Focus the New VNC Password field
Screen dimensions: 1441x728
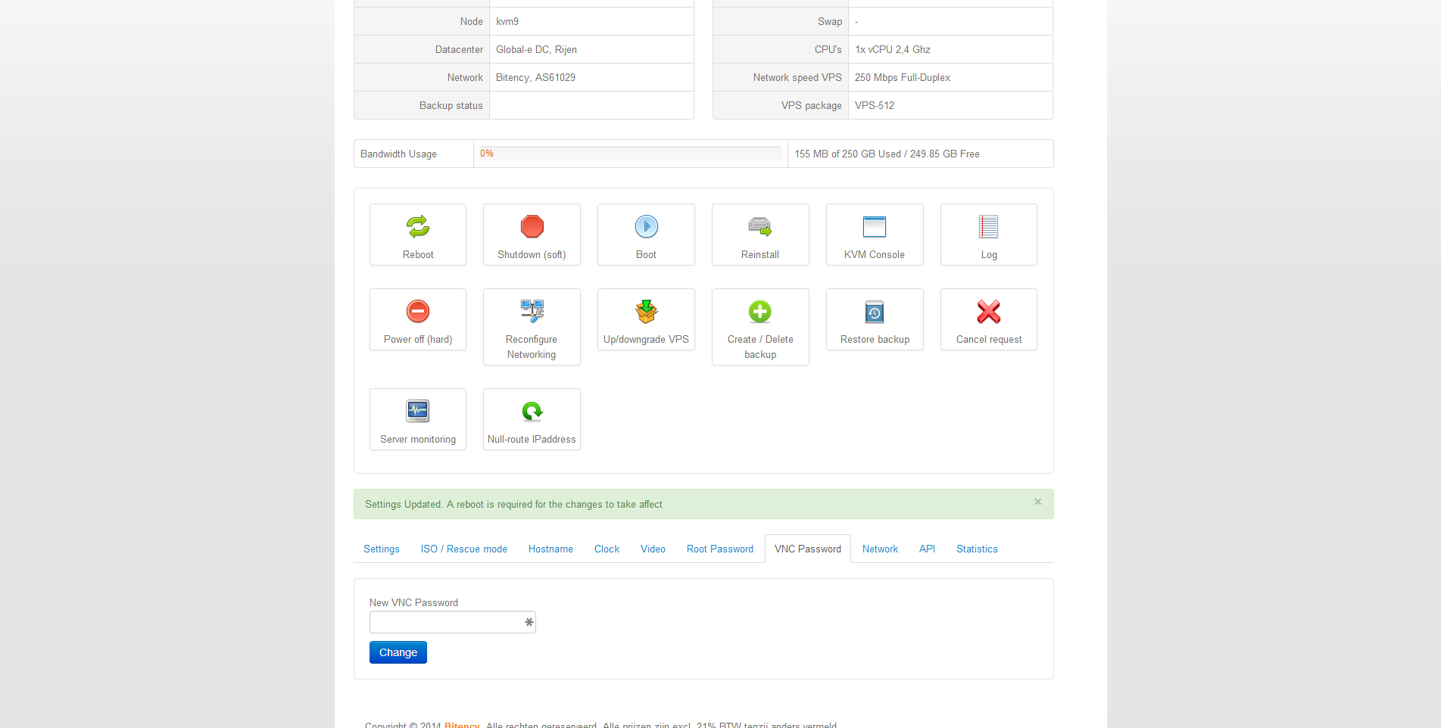tap(445, 622)
